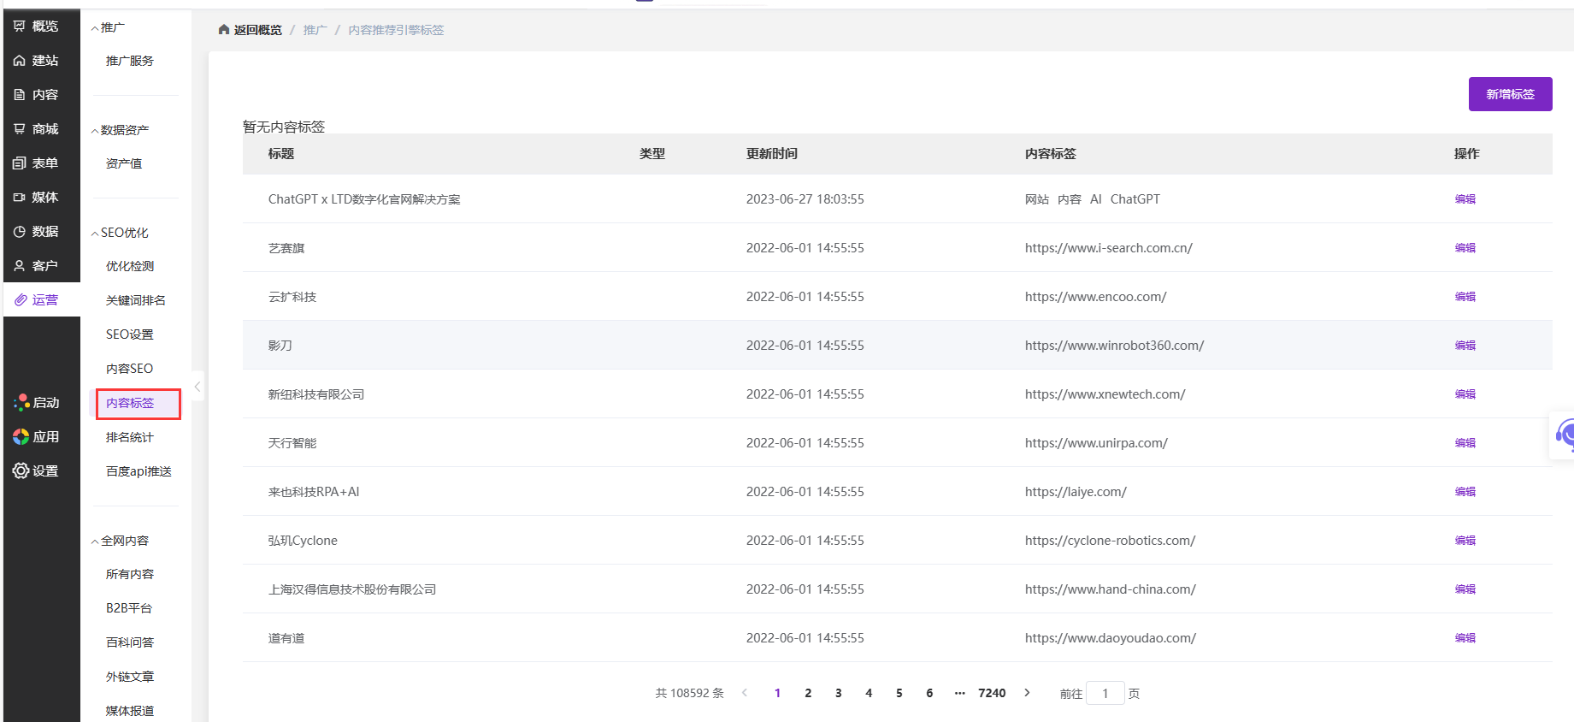Viewport: 1574px width, 722px height.
Task: Collapse the 全网内容 menu section
Action: tap(95, 541)
